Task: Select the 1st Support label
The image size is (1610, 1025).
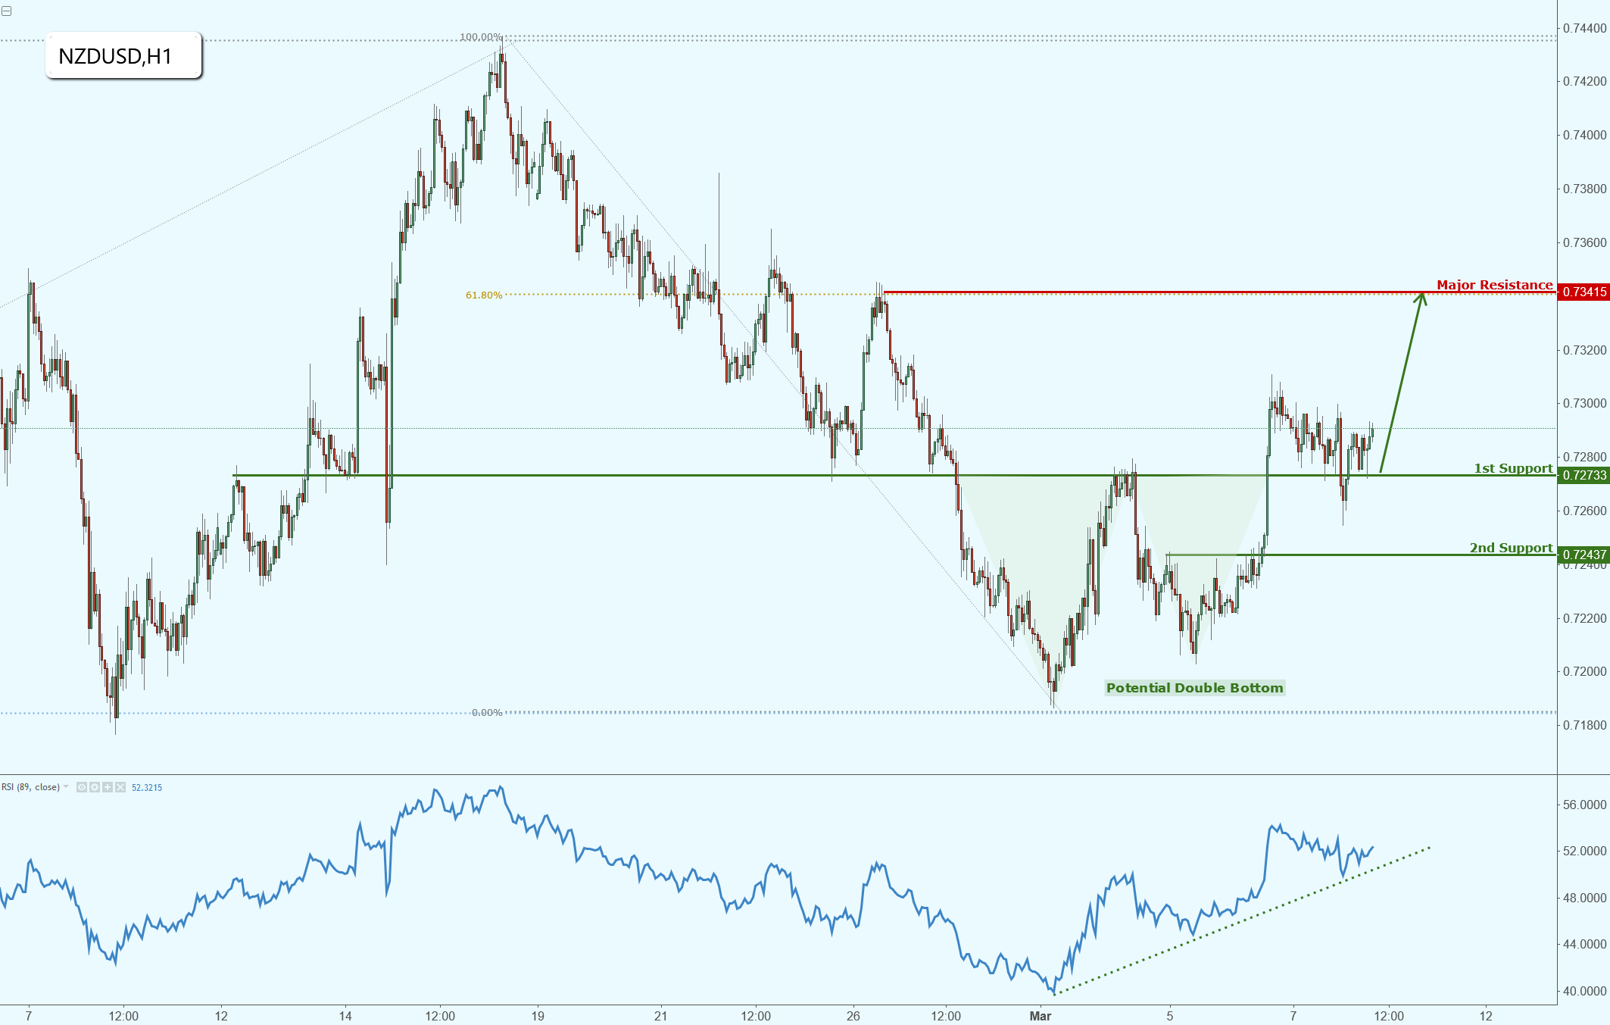Action: click(1512, 468)
